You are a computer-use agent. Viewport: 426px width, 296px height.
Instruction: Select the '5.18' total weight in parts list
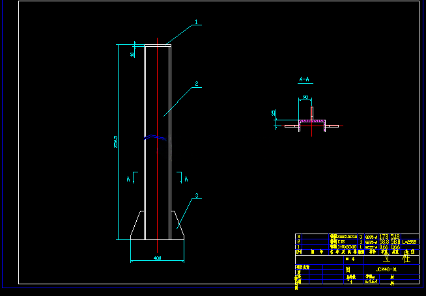395,237
